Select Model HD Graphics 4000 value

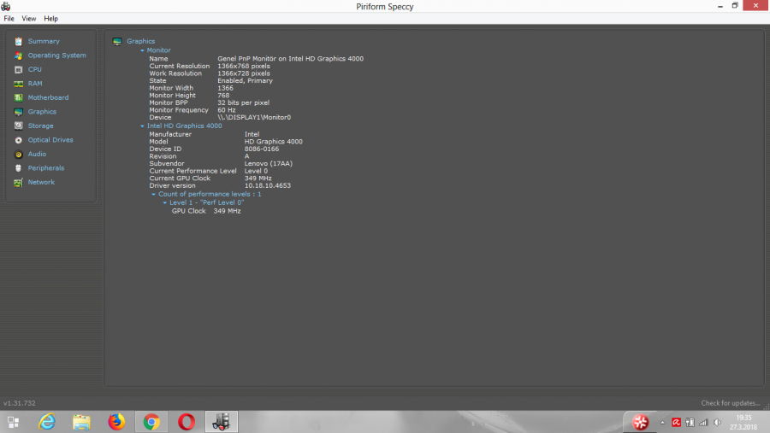coord(274,142)
